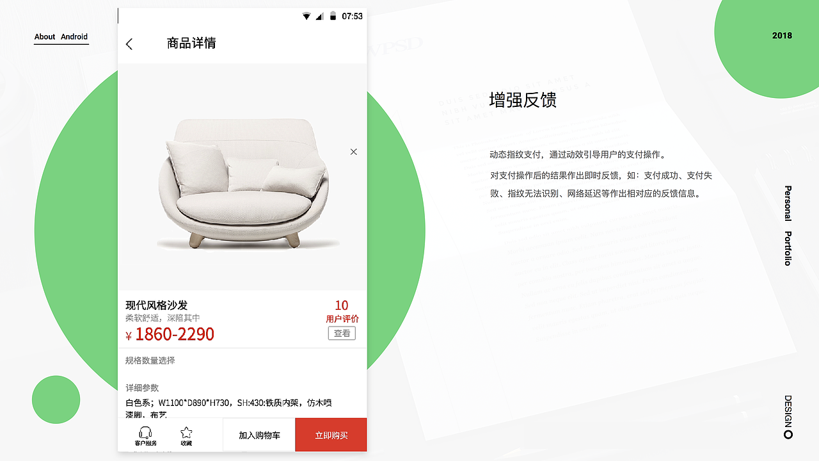Click the X icon beside sofa image

tap(354, 152)
